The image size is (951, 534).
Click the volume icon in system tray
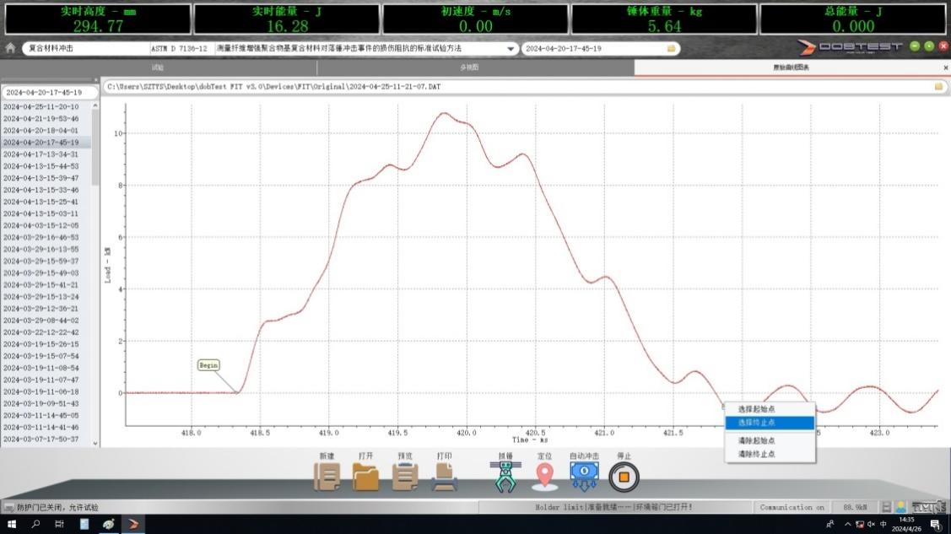pos(871,525)
